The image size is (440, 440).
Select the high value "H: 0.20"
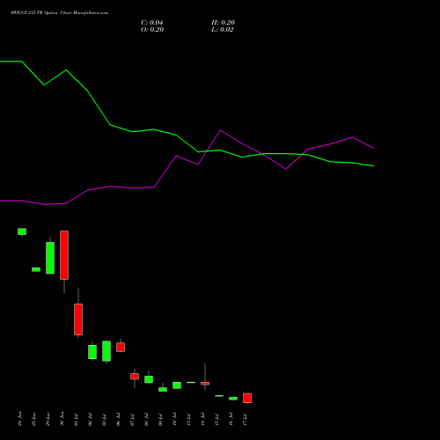(223, 23)
